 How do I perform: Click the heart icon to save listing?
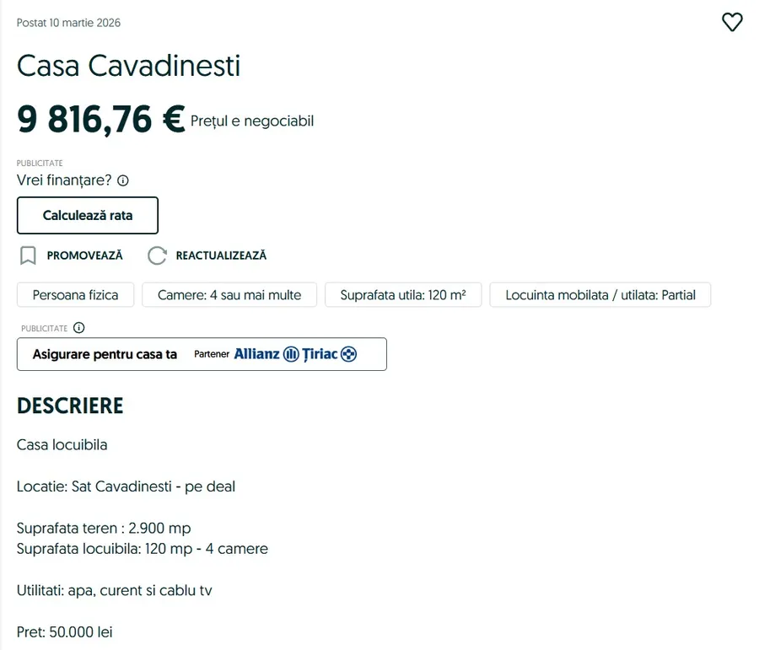(x=732, y=23)
